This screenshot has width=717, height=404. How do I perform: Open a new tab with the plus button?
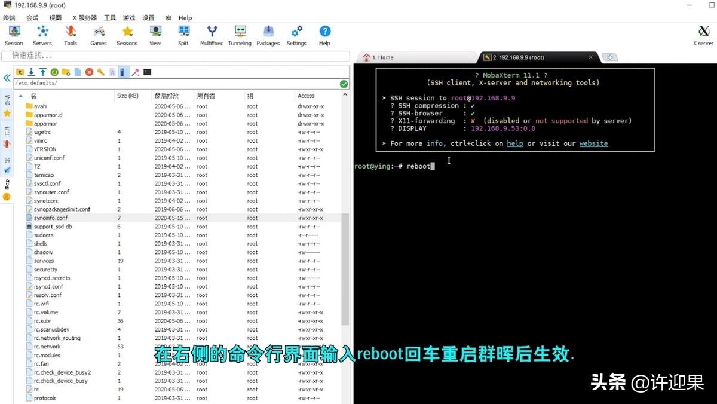(x=609, y=57)
